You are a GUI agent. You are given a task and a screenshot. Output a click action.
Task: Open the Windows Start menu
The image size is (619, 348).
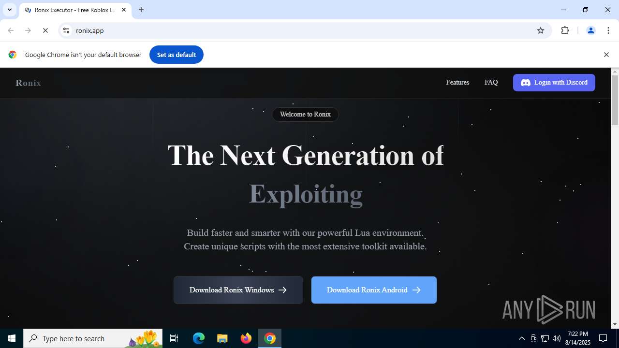pos(12,338)
